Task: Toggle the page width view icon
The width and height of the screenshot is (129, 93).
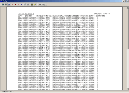Action: click(9, 4)
